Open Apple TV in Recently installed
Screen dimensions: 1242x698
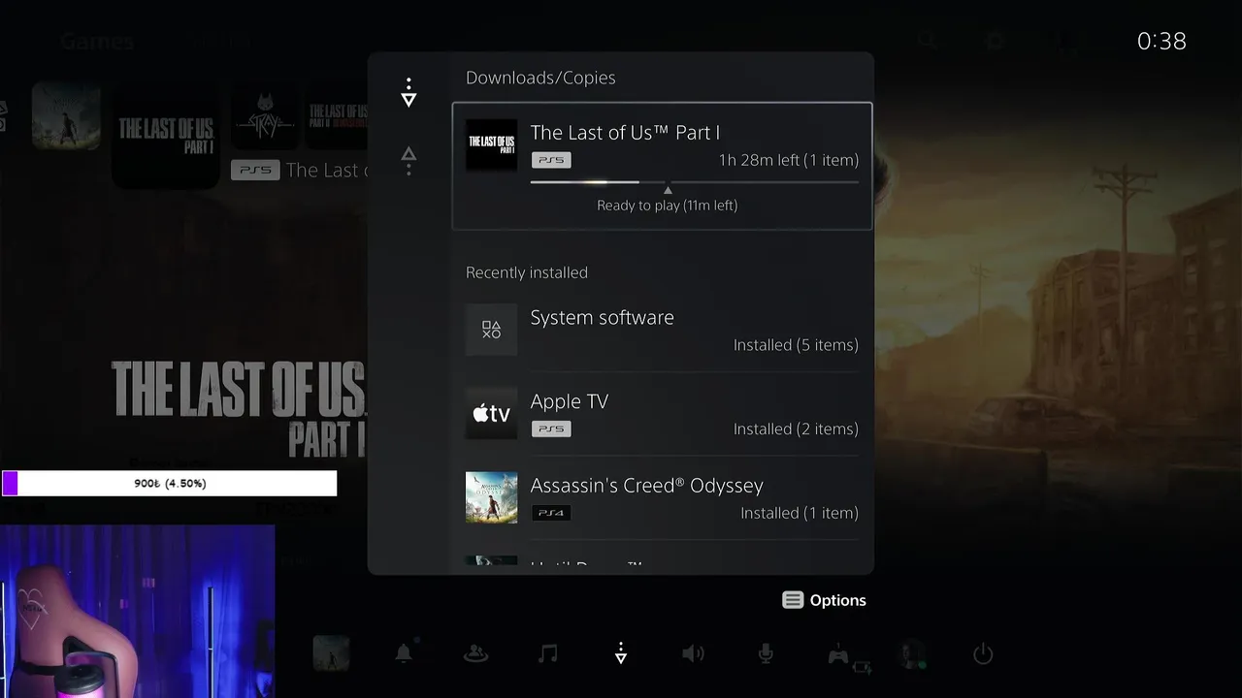coord(663,414)
